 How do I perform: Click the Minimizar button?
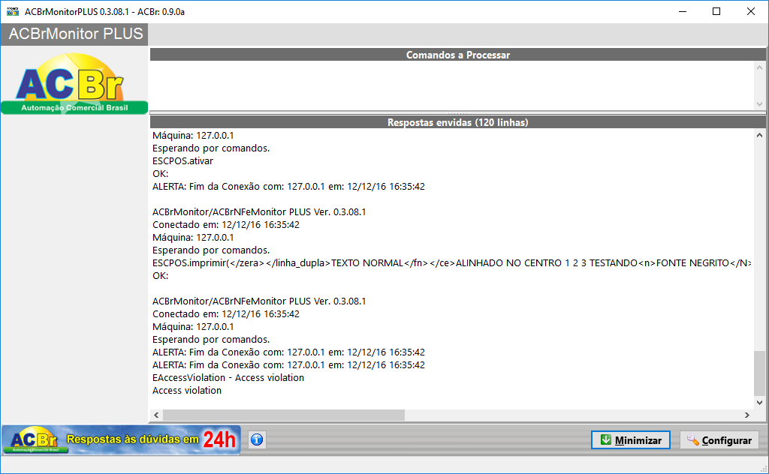click(x=631, y=440)
